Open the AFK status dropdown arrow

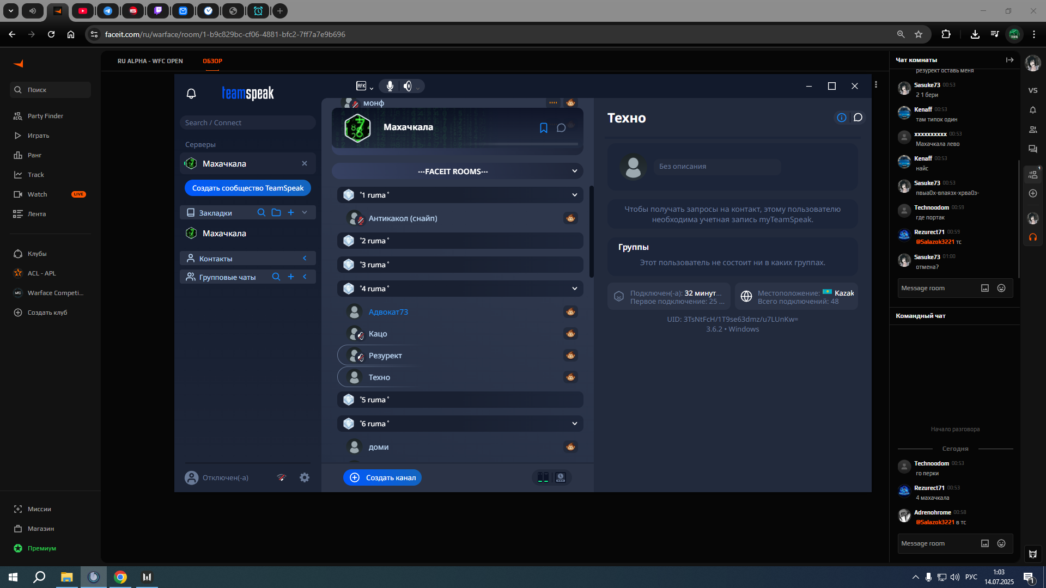[372, 88]
